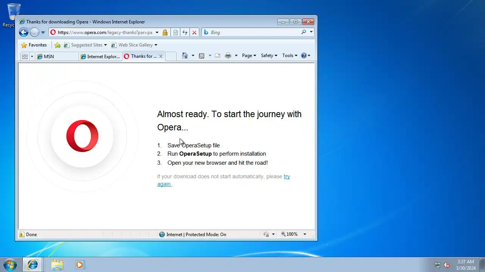Click the 100% zoom level button

(x=289, y=234)
